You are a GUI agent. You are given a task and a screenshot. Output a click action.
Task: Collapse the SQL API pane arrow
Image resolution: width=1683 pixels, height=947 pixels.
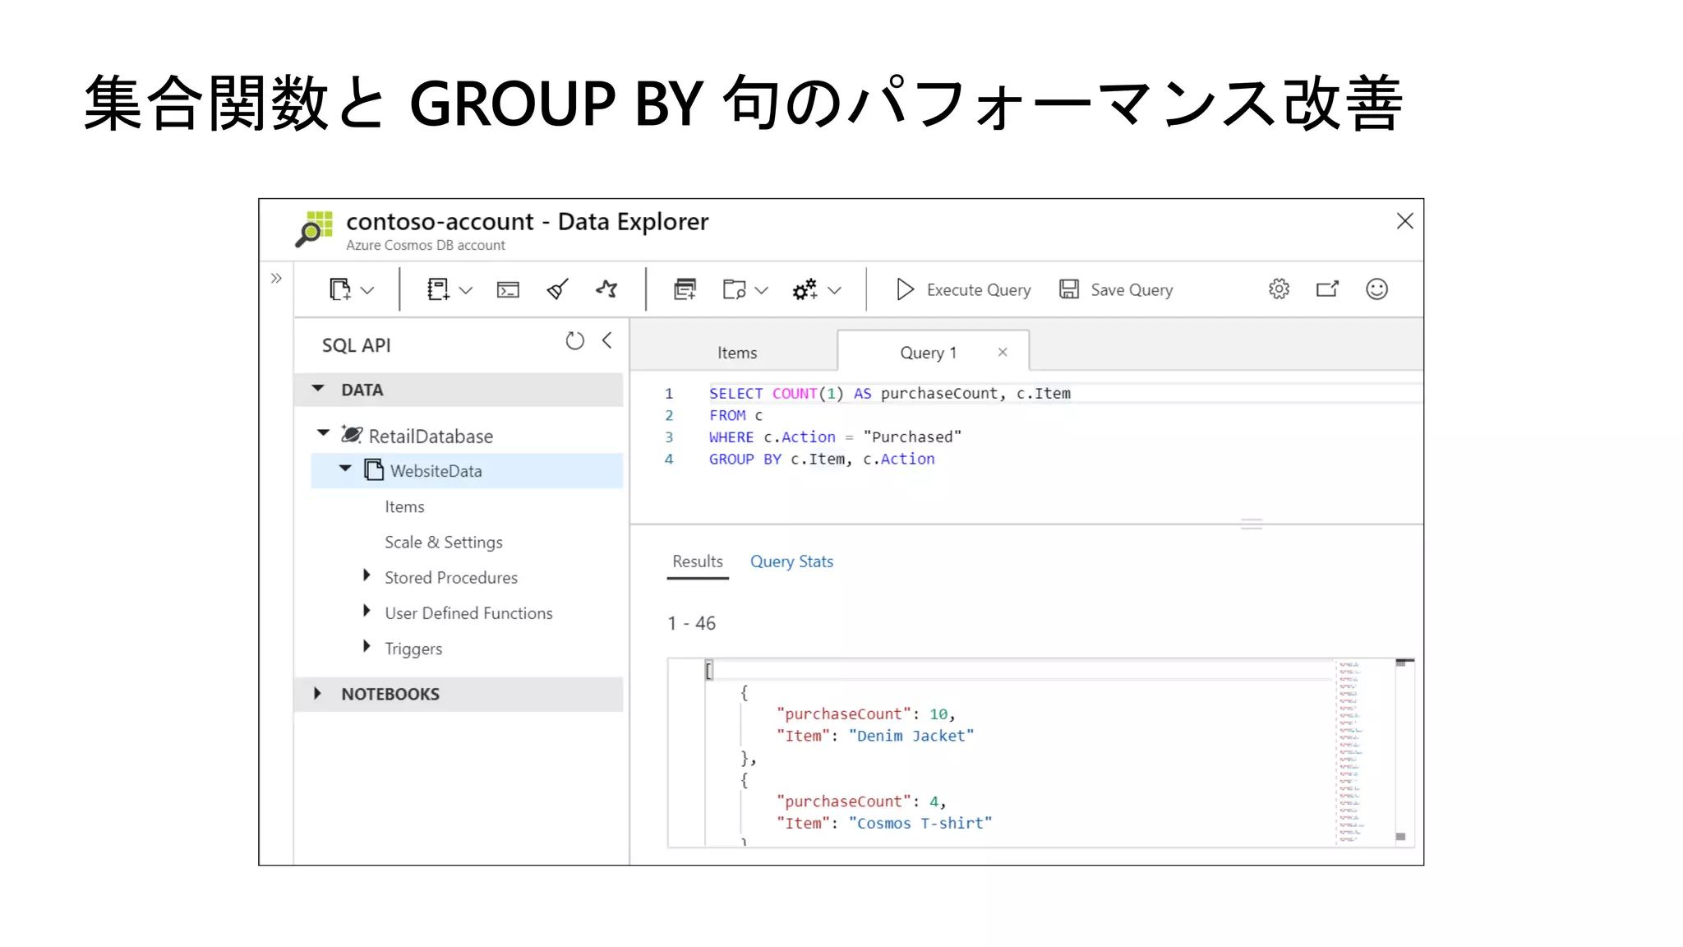click(606, 340)
